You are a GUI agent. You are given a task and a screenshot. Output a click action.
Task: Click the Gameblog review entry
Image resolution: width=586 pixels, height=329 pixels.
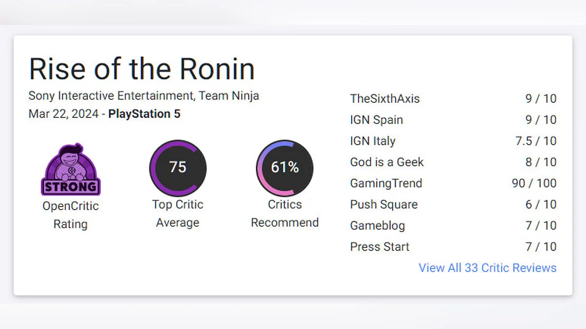(377, 226)
